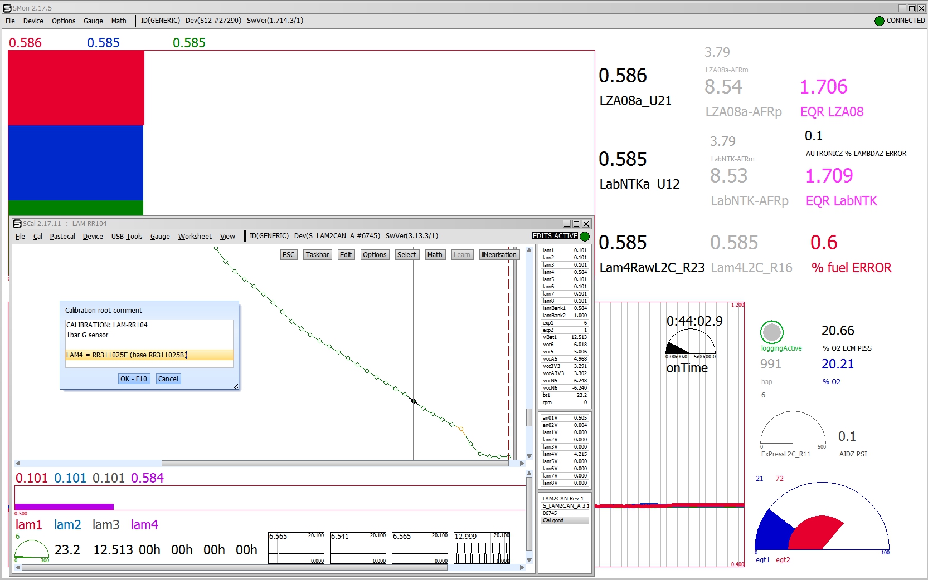Open the Pastecal menu in SCal
The width and height of the screenshot is (928, 580).
[62, 237]
